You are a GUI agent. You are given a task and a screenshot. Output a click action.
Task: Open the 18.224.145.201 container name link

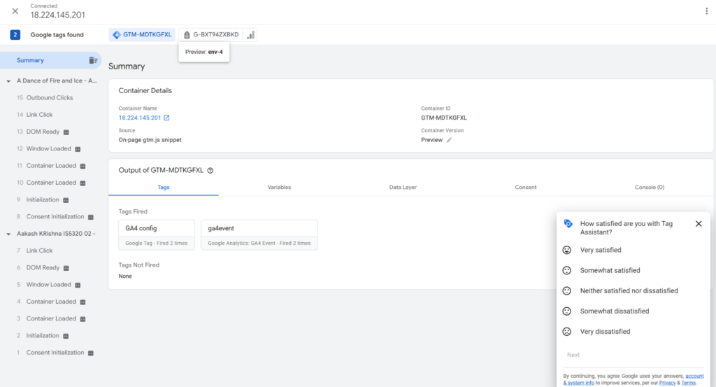tap(139, 118)
